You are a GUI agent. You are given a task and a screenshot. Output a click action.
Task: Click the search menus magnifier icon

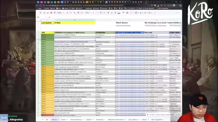click(40, 13)
